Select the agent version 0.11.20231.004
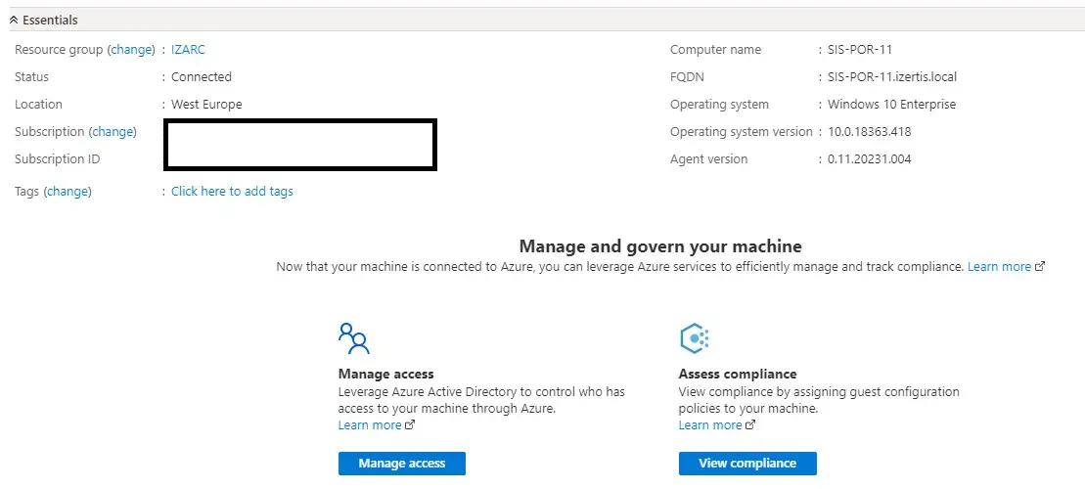This screenshot has width=1085, height=489. (x=869, y=159)
